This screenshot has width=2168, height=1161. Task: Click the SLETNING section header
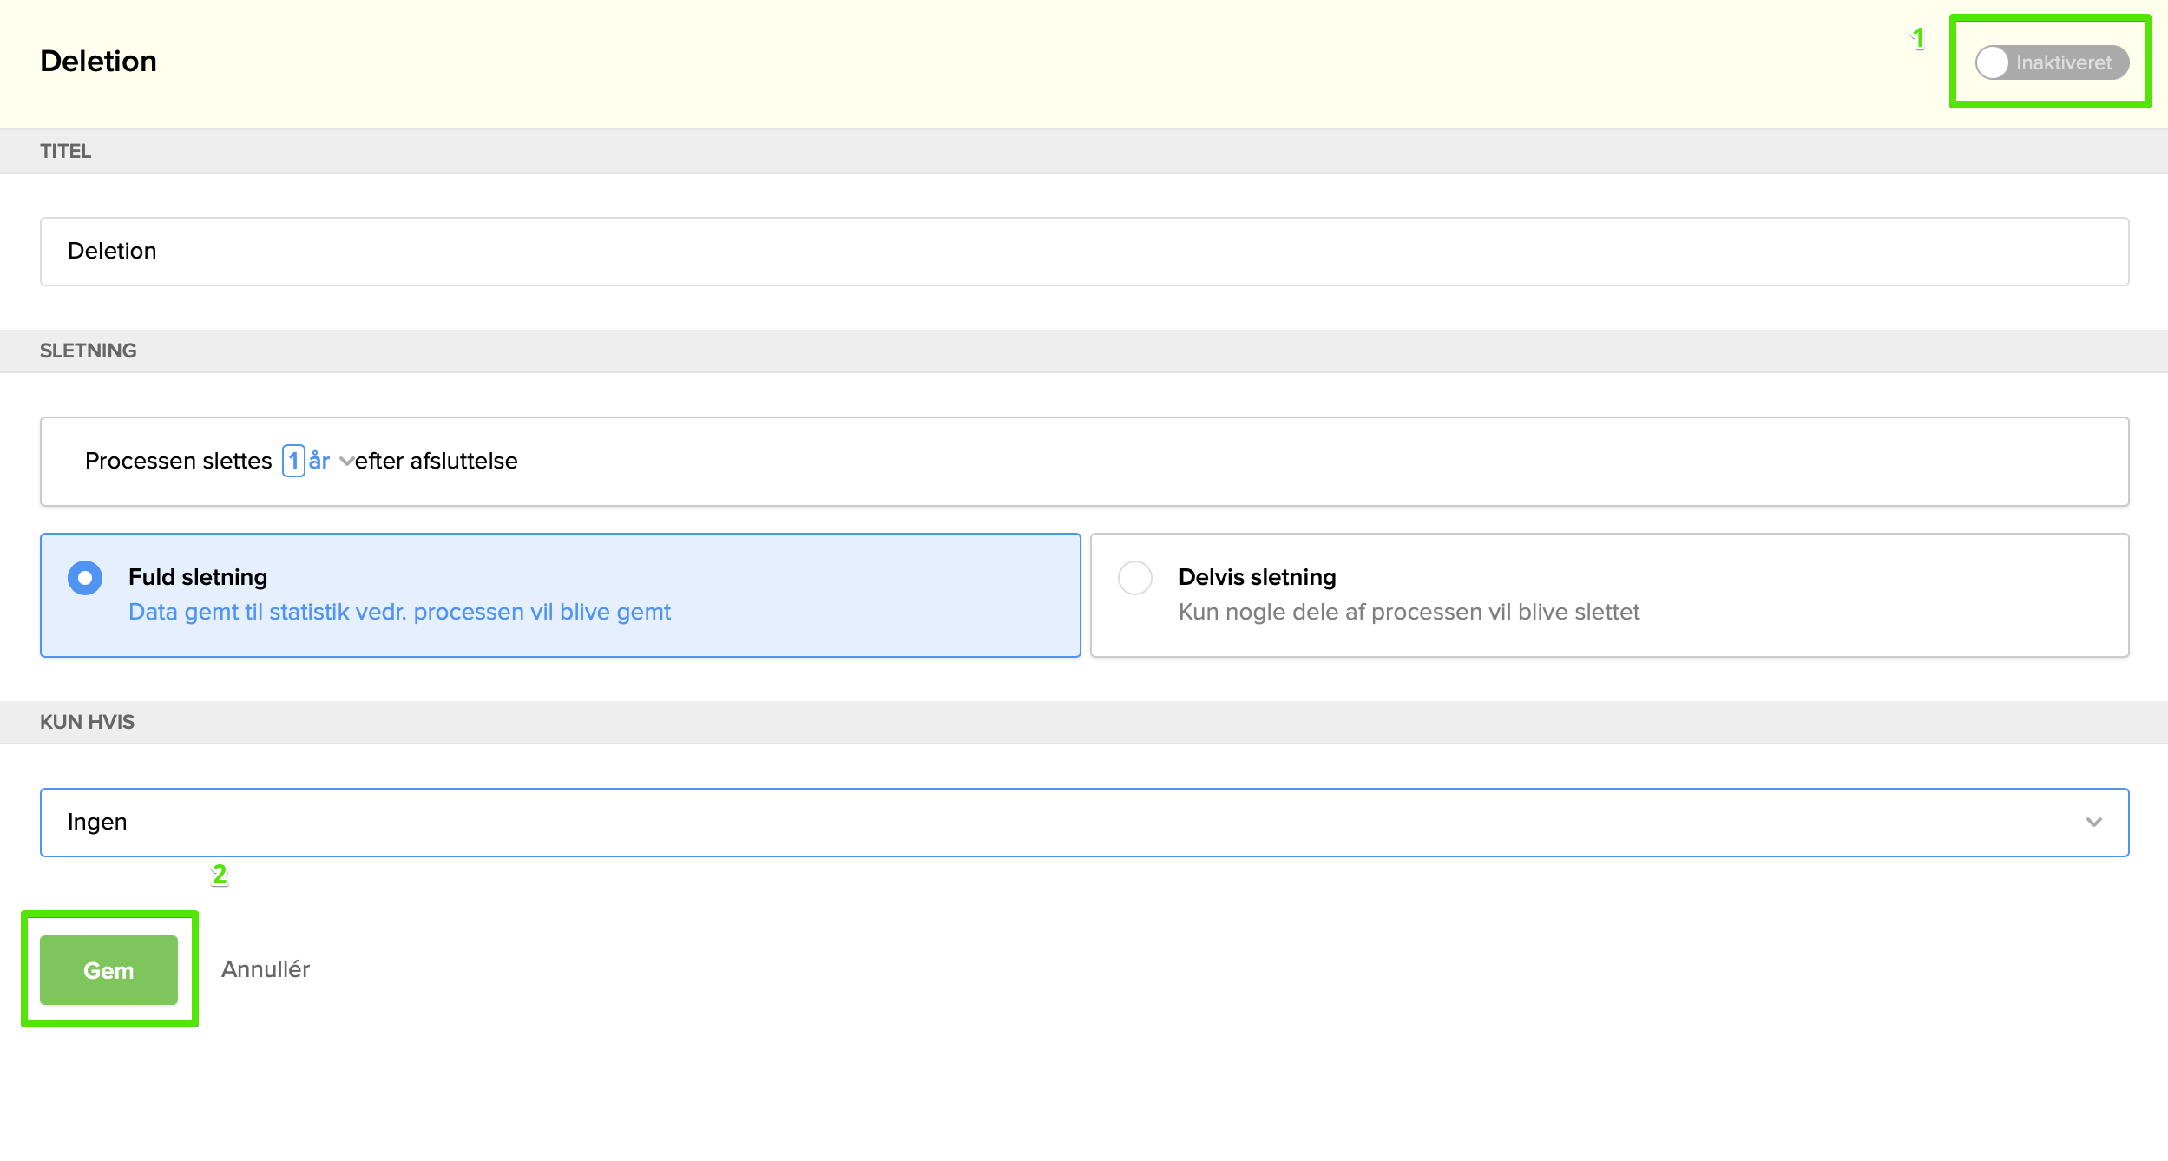89,351
